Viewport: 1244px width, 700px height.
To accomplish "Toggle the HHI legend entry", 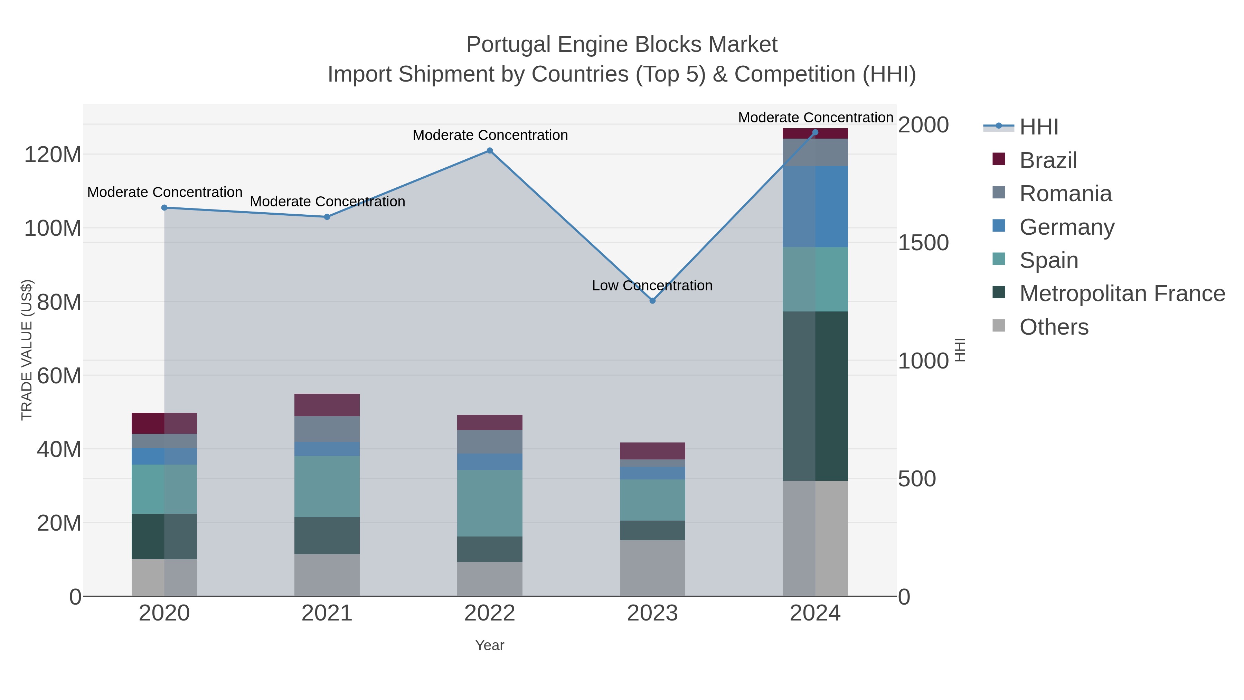I will click(1021, 127).
